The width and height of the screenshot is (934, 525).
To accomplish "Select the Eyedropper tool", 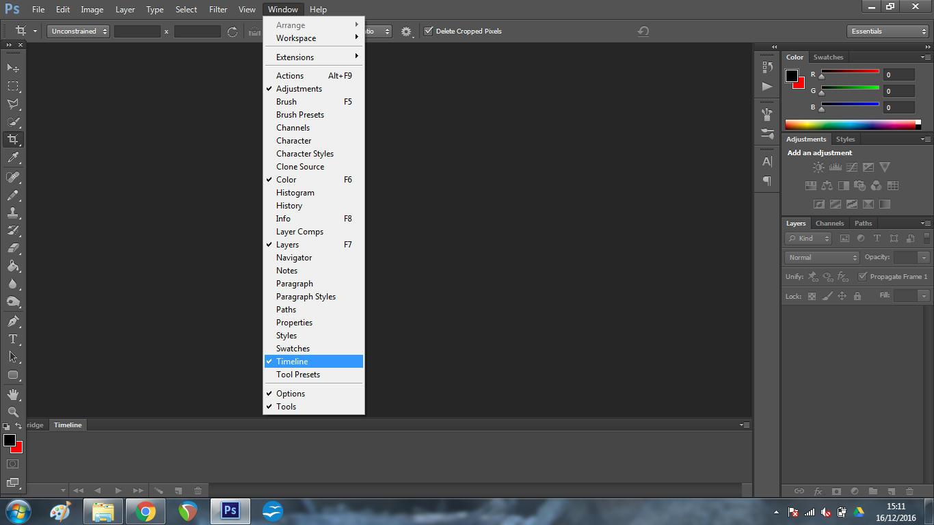I will coord(12,158).
